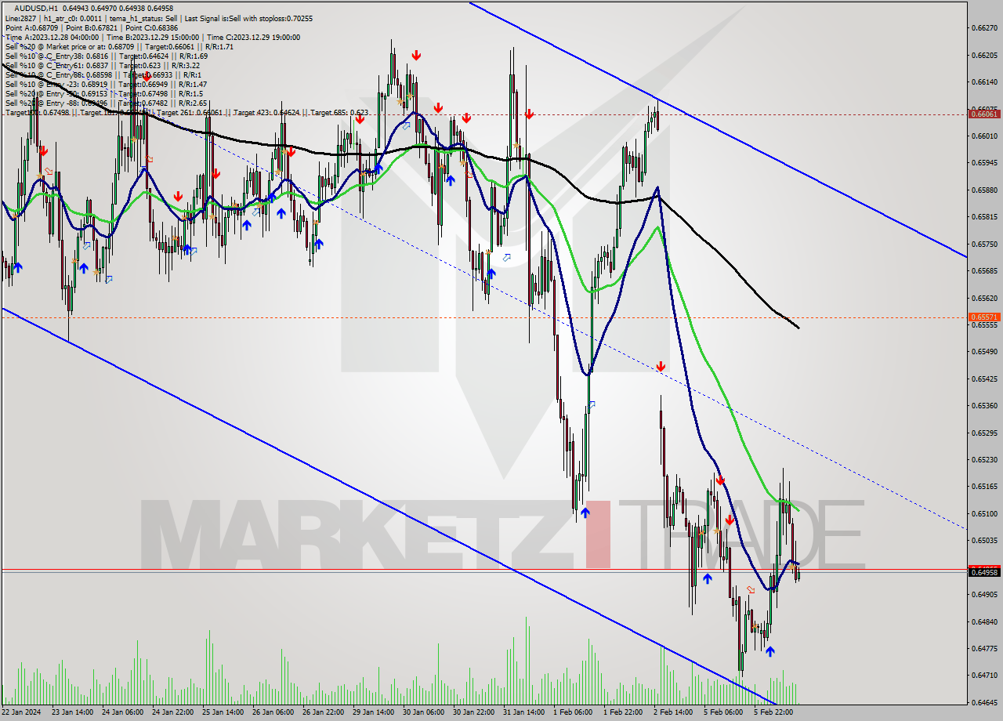Click the '25 Jan 14:00' time label
The height and width of the screenshot is (721, 1003).
click(x=223, y=712)
